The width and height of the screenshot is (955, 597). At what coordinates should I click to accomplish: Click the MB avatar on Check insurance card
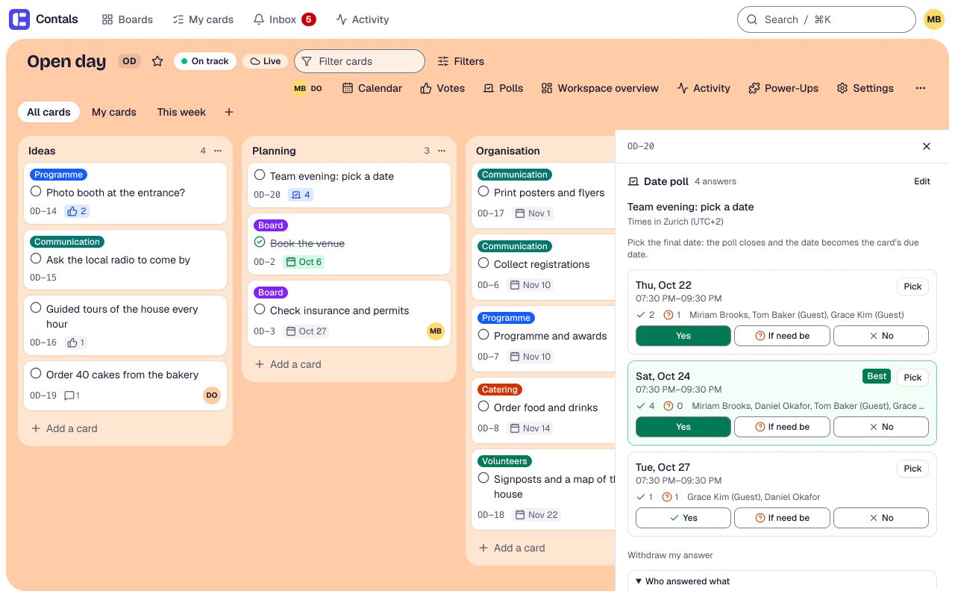click(x=436, y=331)
